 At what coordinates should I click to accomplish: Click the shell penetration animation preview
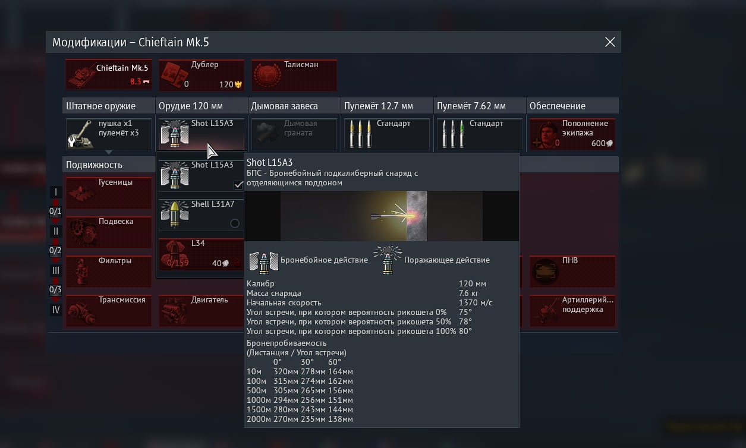[382, 216]
